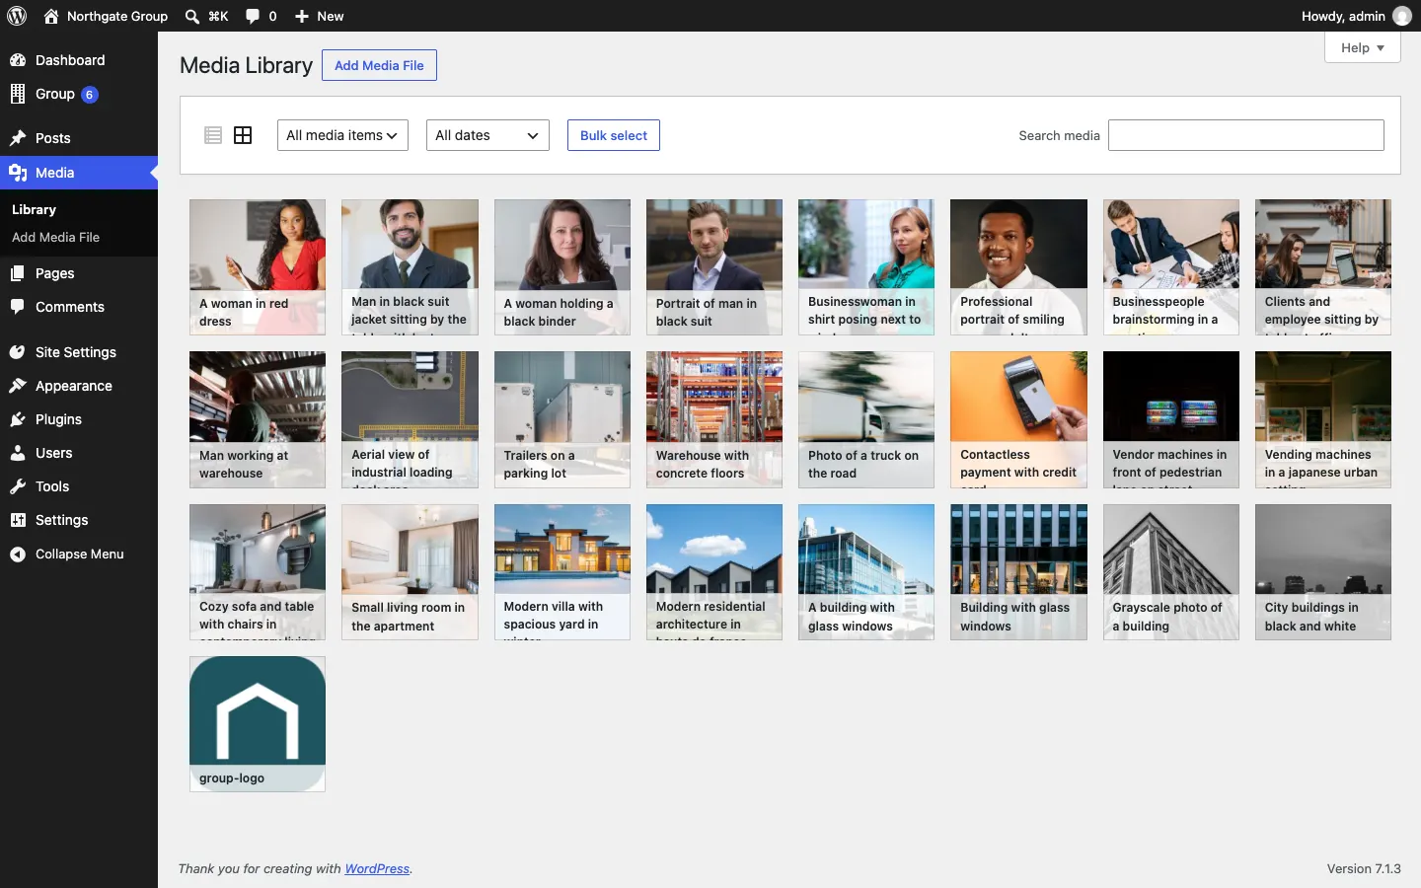Open the Northgate Group home icon
The image size is (1421, 888).
pyautogui.click(x=51, y=16)
